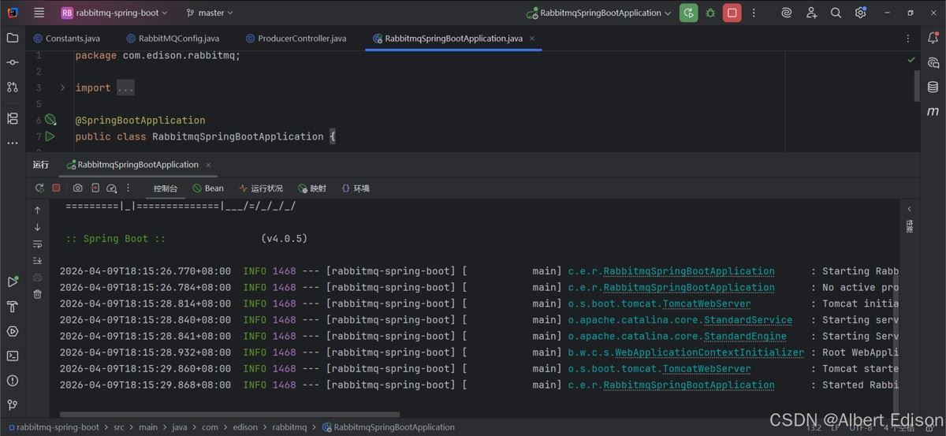Clear console with trash icon
This screenshot has height=436, width=946.
coord(37,294)
